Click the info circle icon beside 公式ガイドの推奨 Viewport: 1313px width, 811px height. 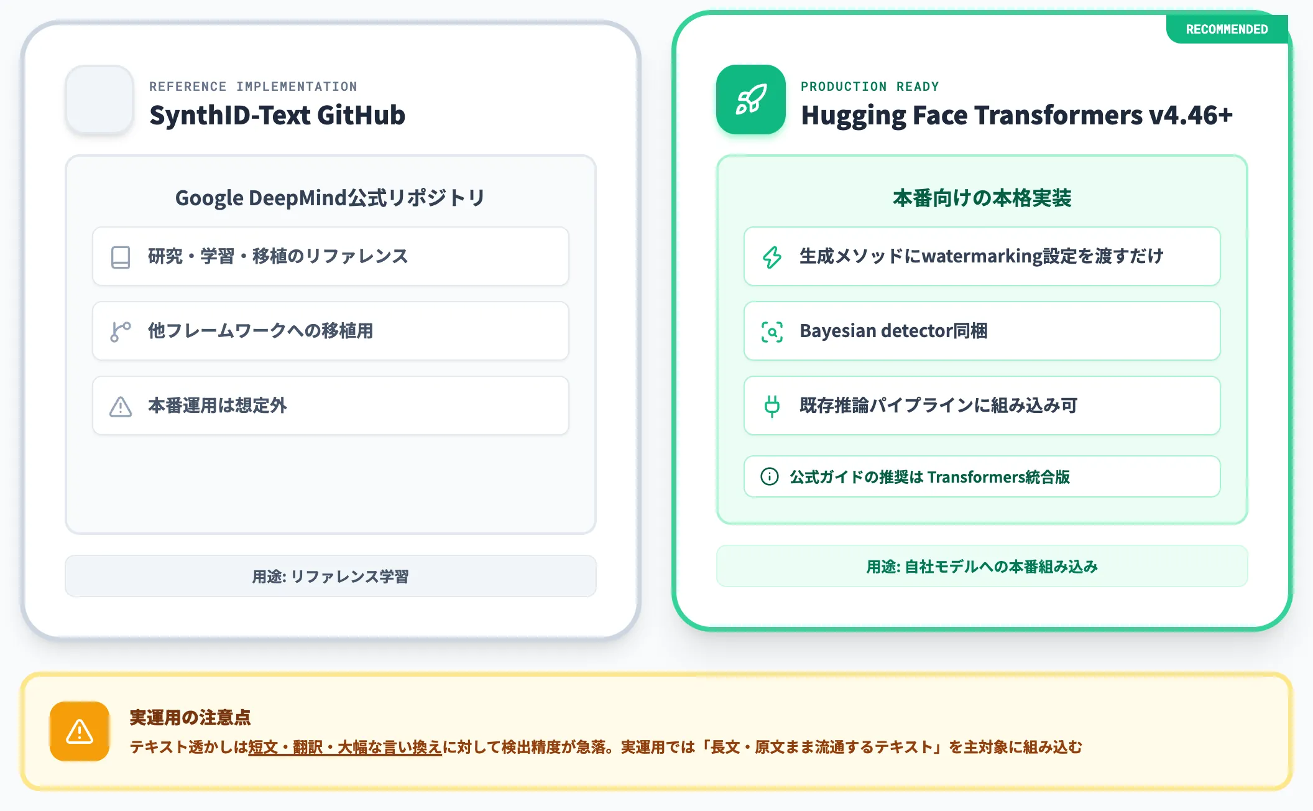coord(770,476)
